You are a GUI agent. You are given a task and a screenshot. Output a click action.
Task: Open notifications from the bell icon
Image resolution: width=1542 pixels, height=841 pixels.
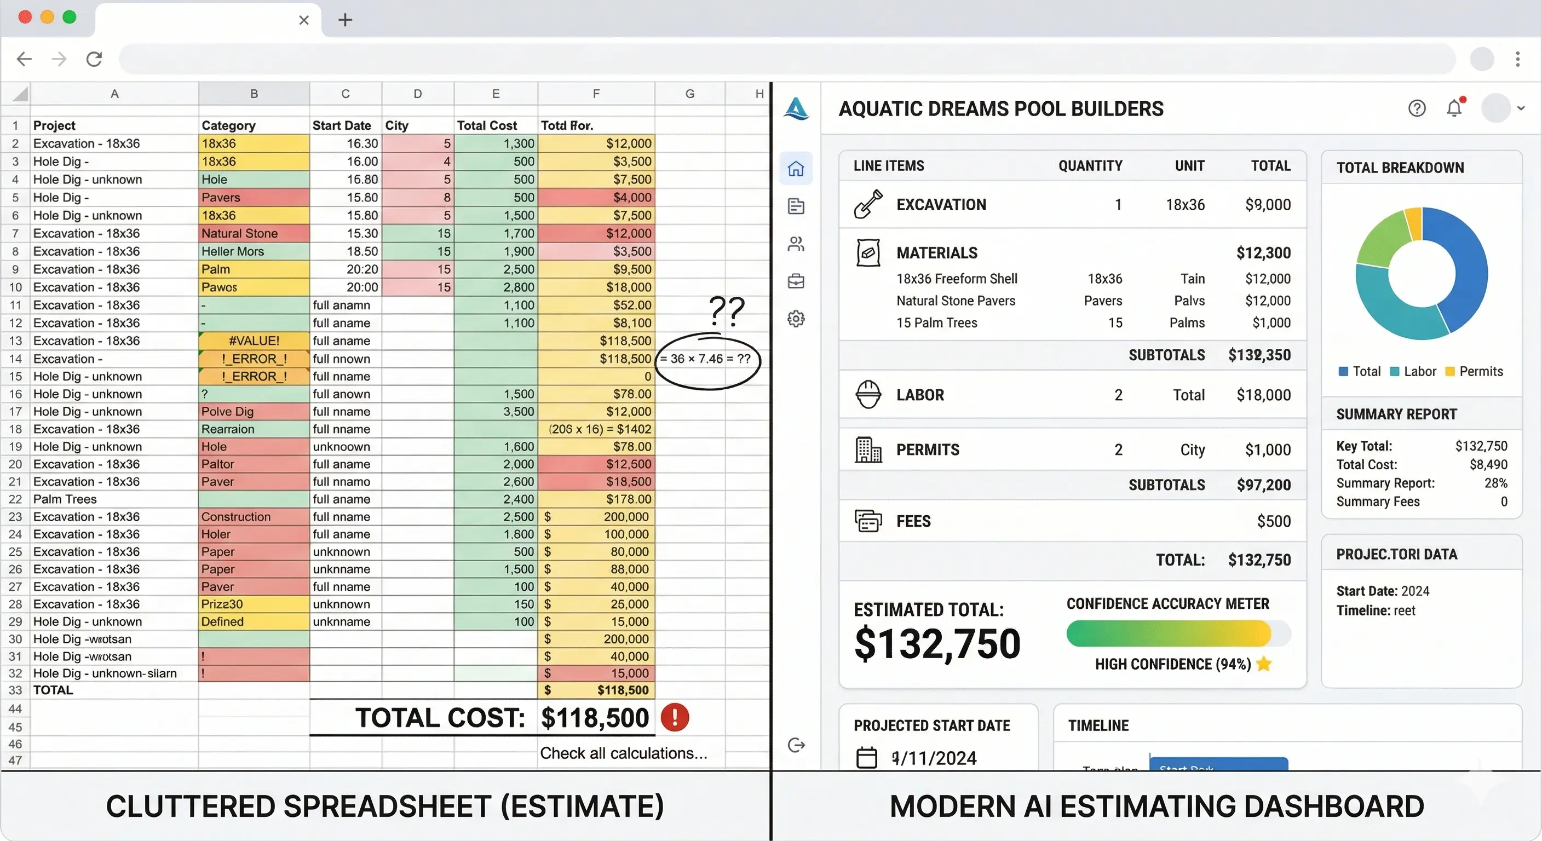pos(1454,108)
